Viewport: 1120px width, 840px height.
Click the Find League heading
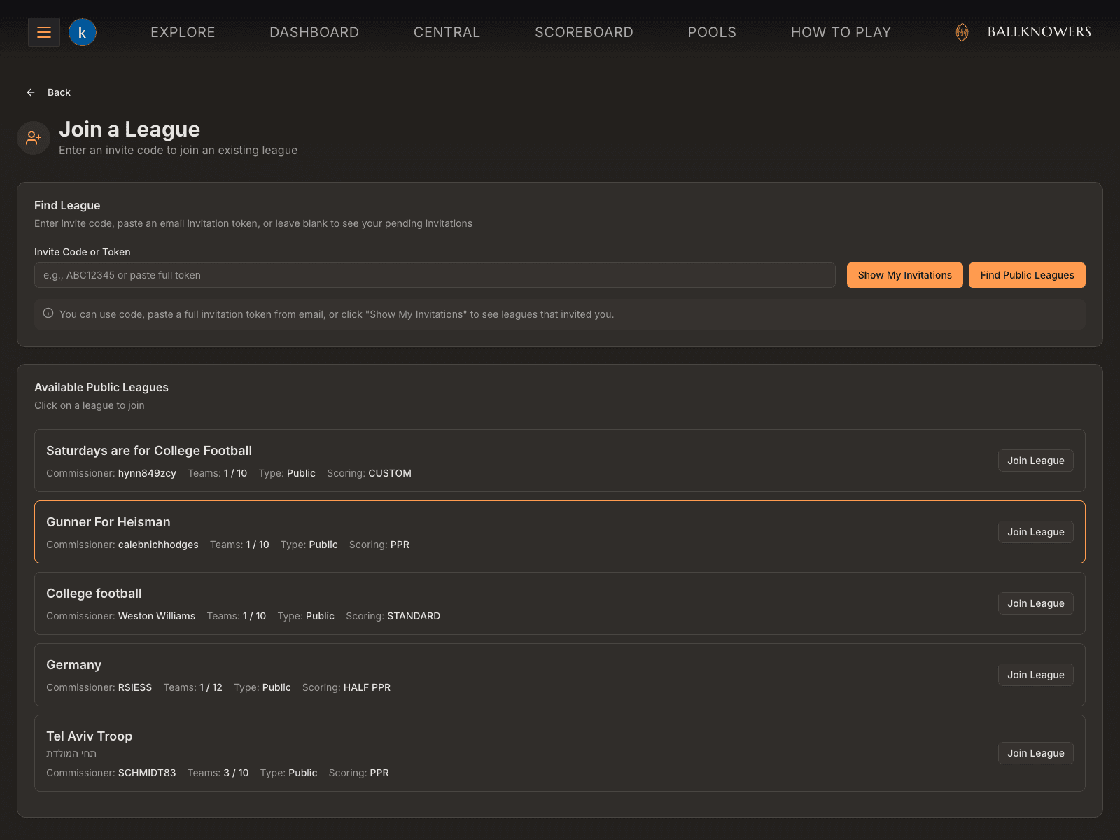67,205
